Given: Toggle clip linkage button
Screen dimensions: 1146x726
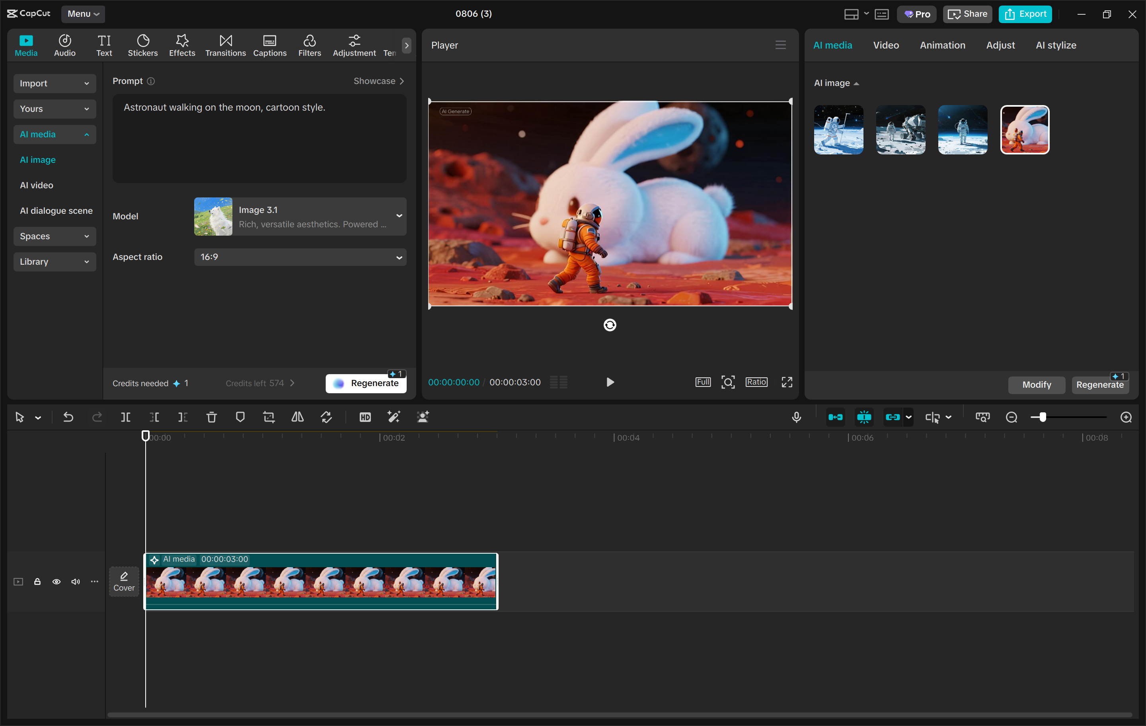Looking at the screenshot, I should click(893, 417).
